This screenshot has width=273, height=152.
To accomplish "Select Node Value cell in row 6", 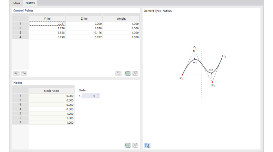I will pyautogui.click(x=51, y=118).
